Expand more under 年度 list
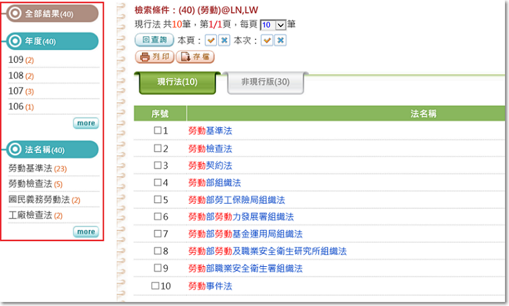 (x=86, y=123)
